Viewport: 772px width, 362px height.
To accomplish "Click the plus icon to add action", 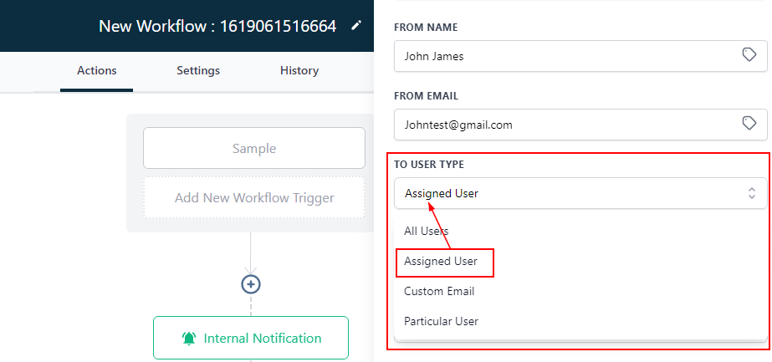I will tap(251, 284).
